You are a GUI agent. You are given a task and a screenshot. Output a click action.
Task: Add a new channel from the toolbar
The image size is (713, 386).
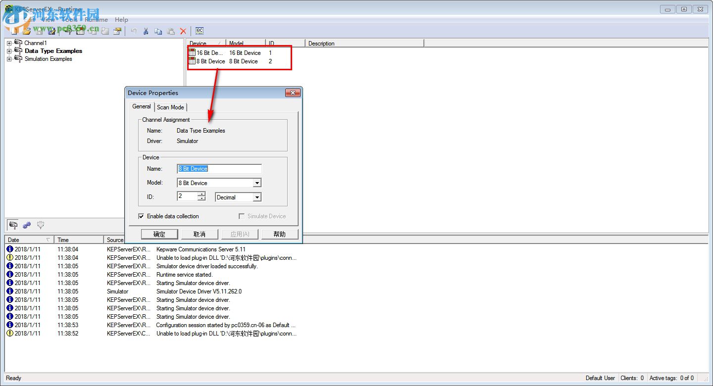pyautogui.click(x=68, y=31)
